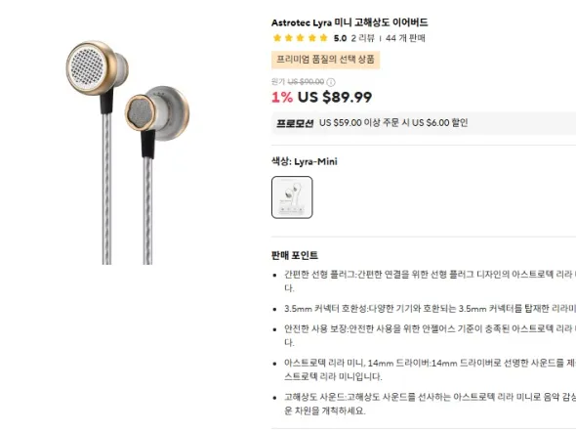The height and width of the screenshot is (432, 576).
Task: Click the 고해상도 사운드 bullet point
Action: (430, 404)
